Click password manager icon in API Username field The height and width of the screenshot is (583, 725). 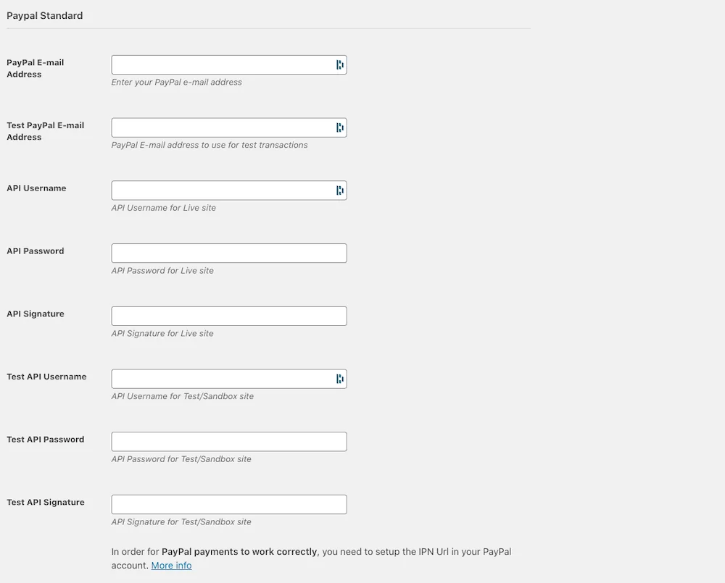(340, 190)
